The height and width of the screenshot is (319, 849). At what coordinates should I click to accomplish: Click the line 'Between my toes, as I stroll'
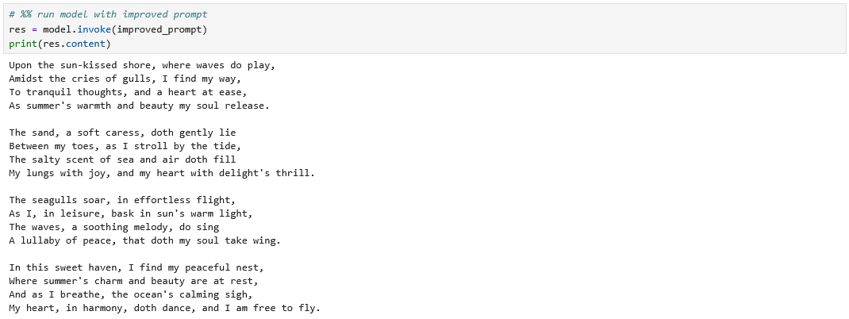[125, 146]
